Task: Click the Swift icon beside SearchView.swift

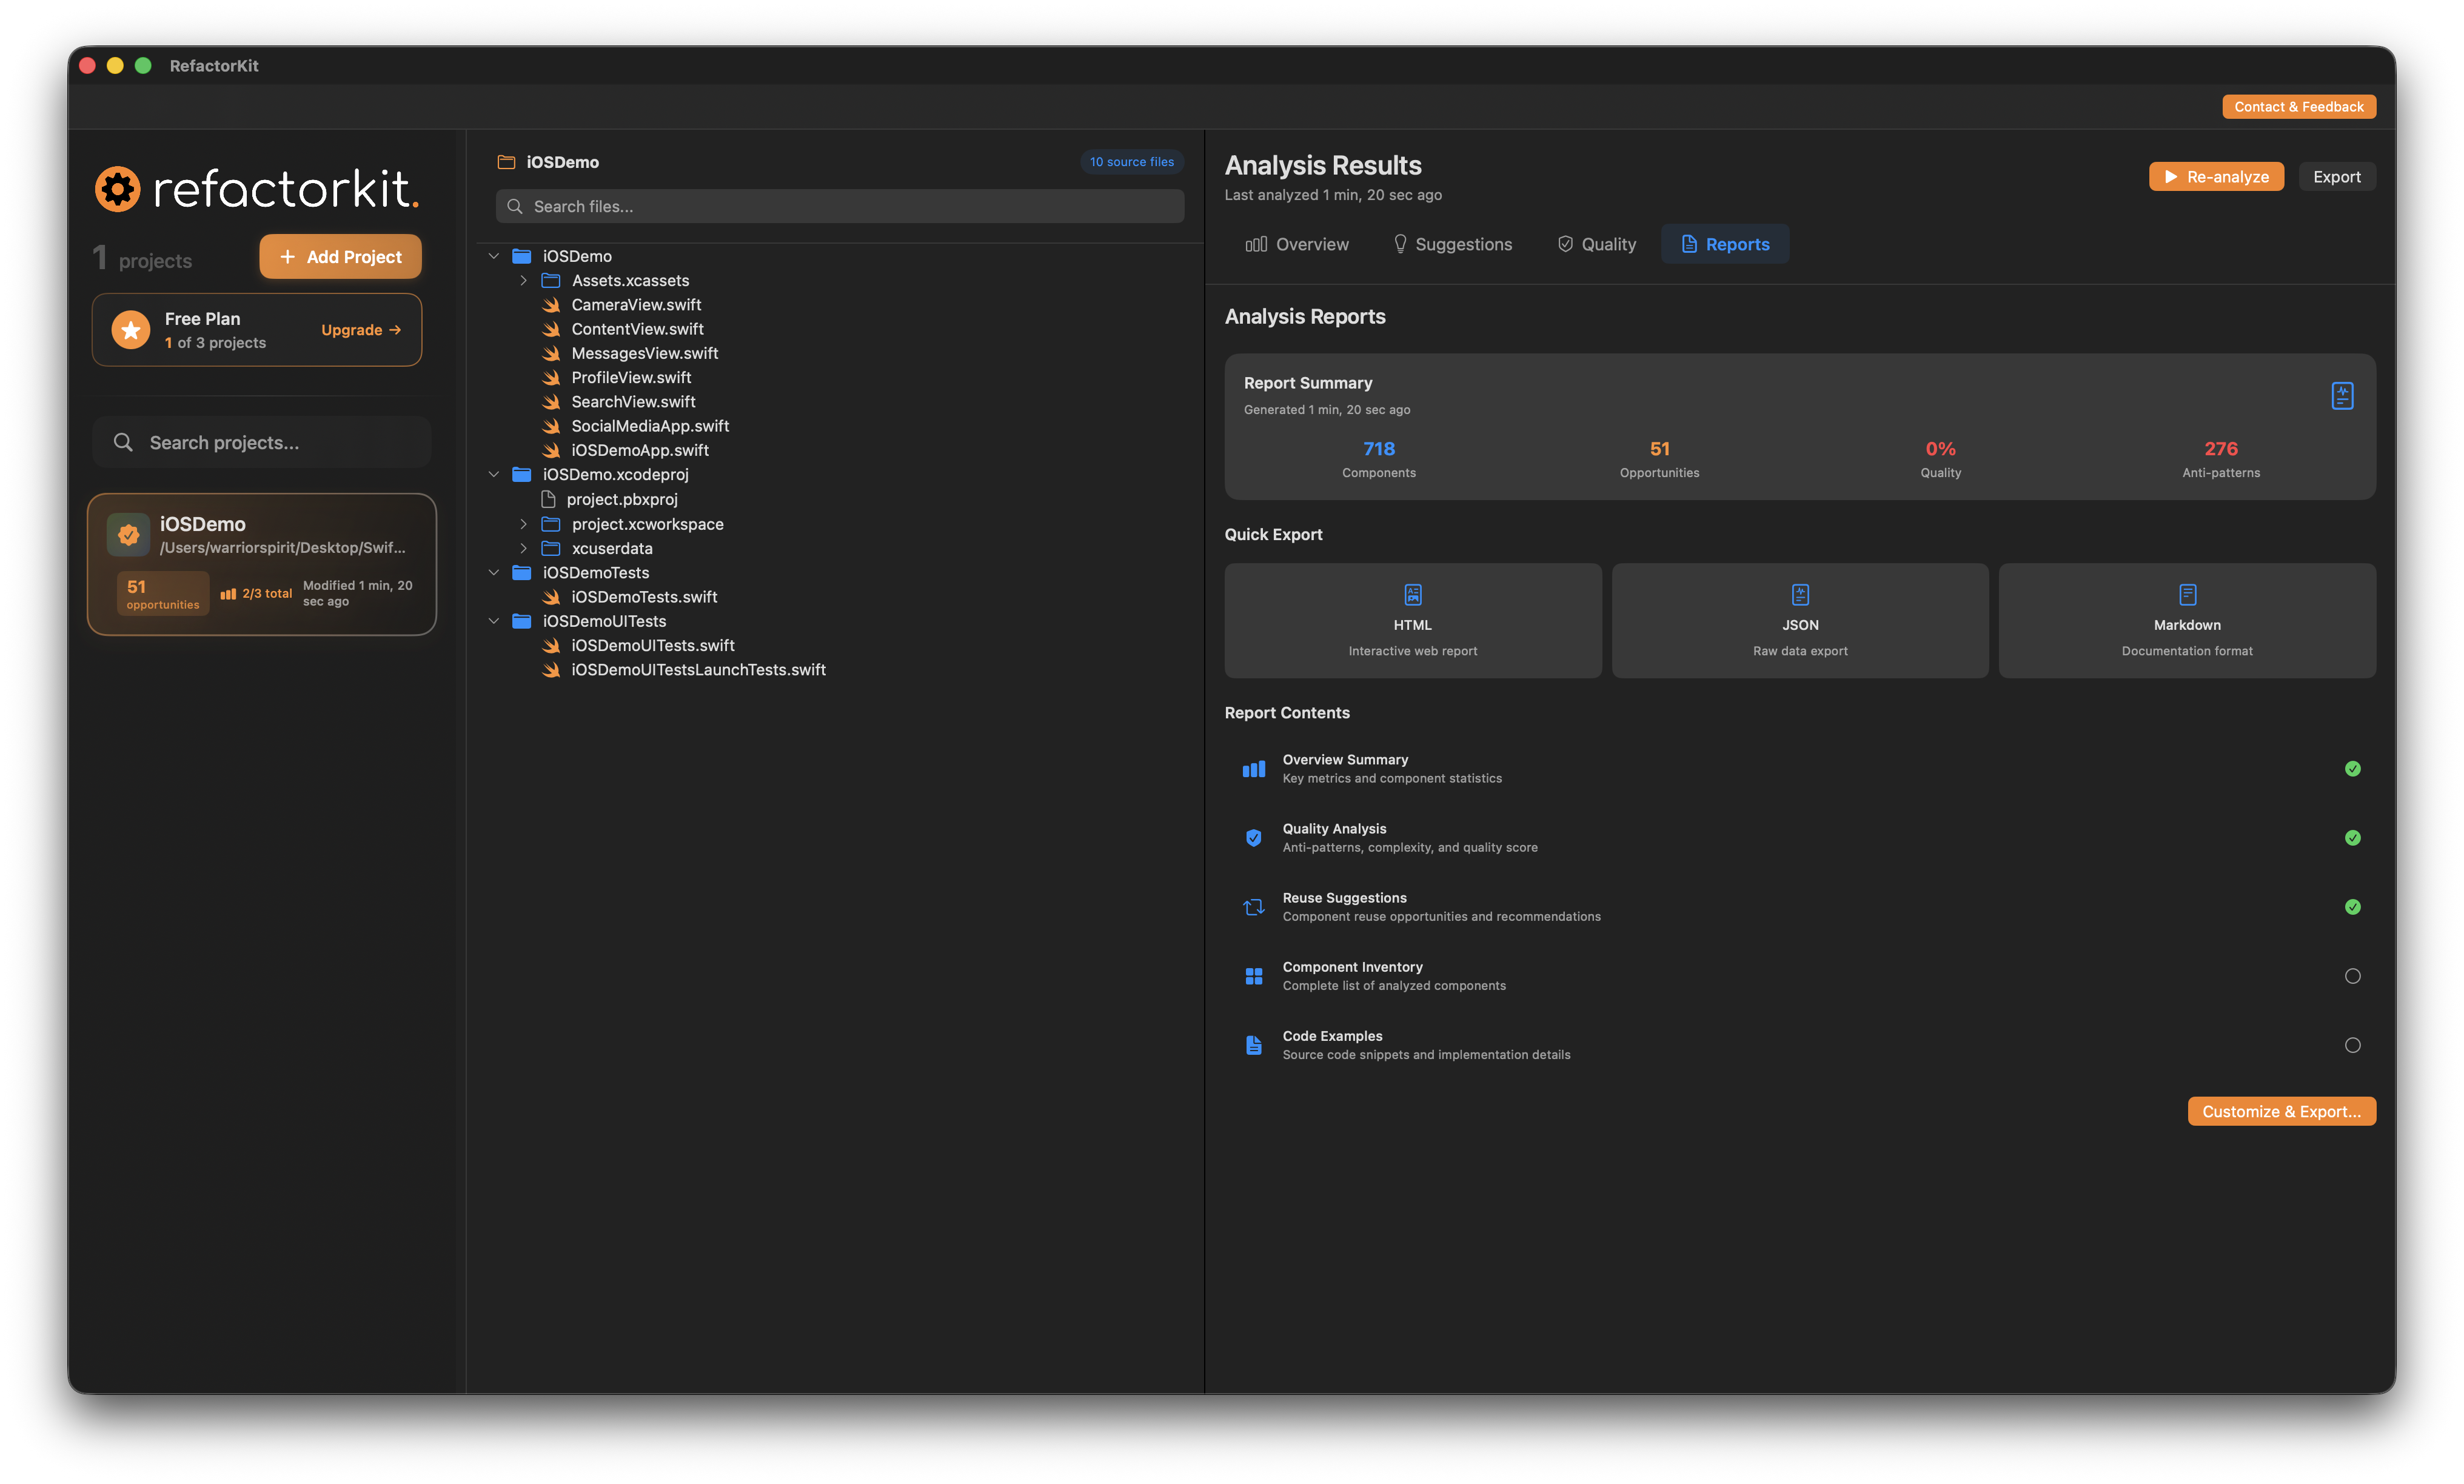Action: [x=551, y=402]
